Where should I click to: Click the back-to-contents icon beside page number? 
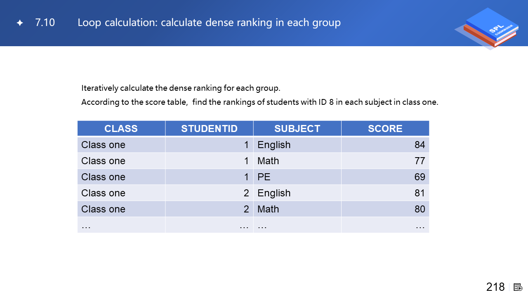tap(518, 287)
